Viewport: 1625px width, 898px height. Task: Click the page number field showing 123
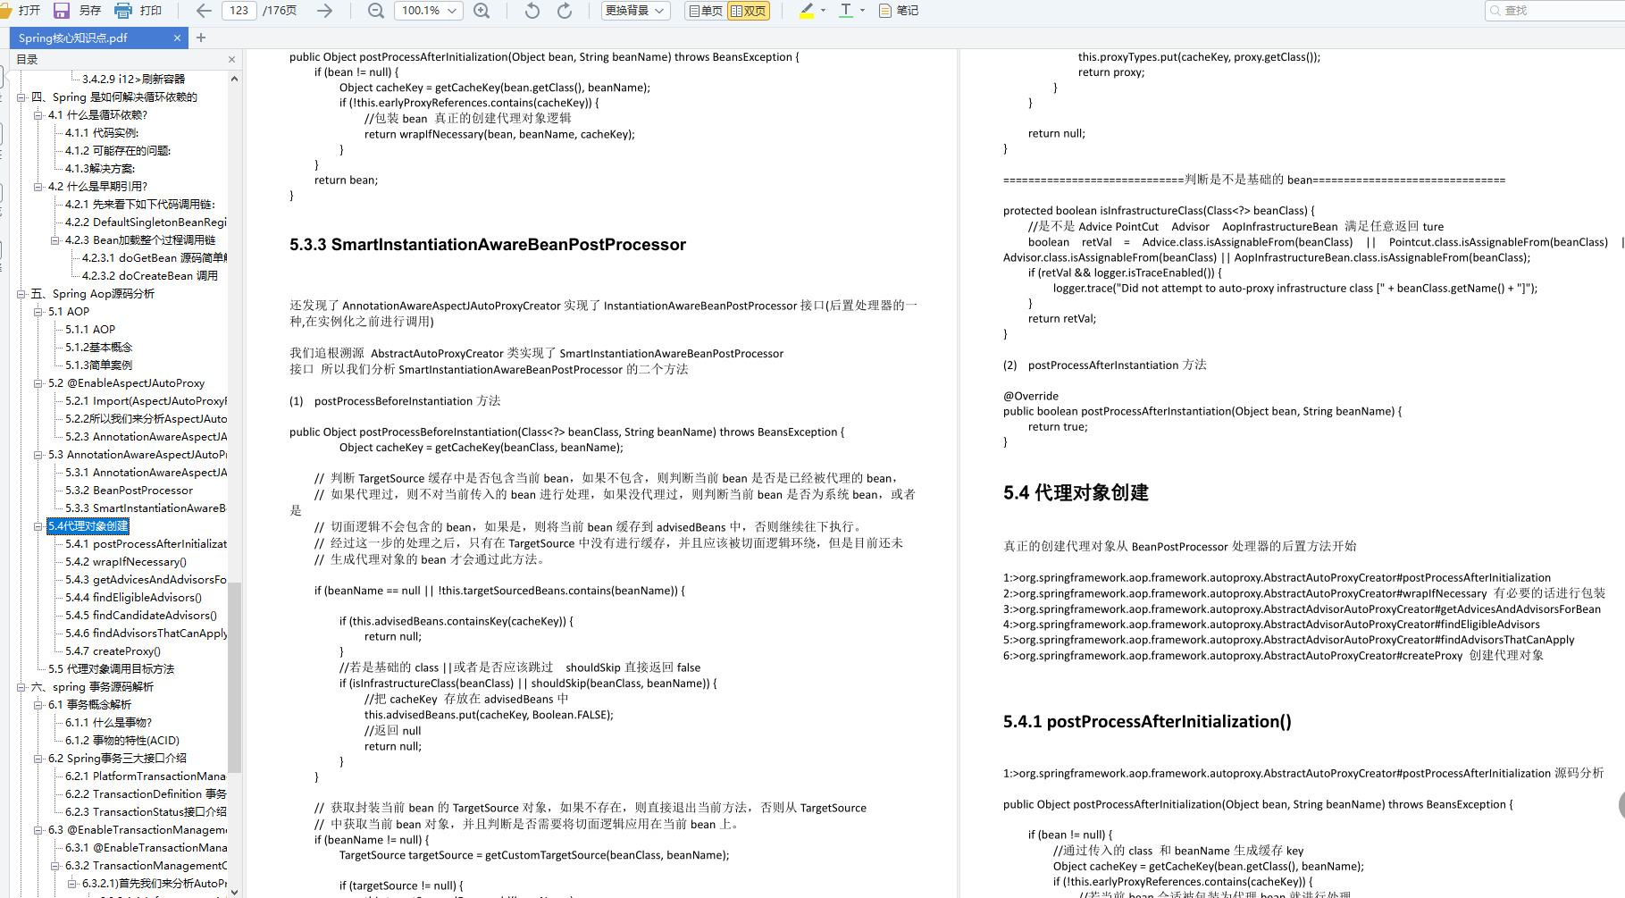239,11
